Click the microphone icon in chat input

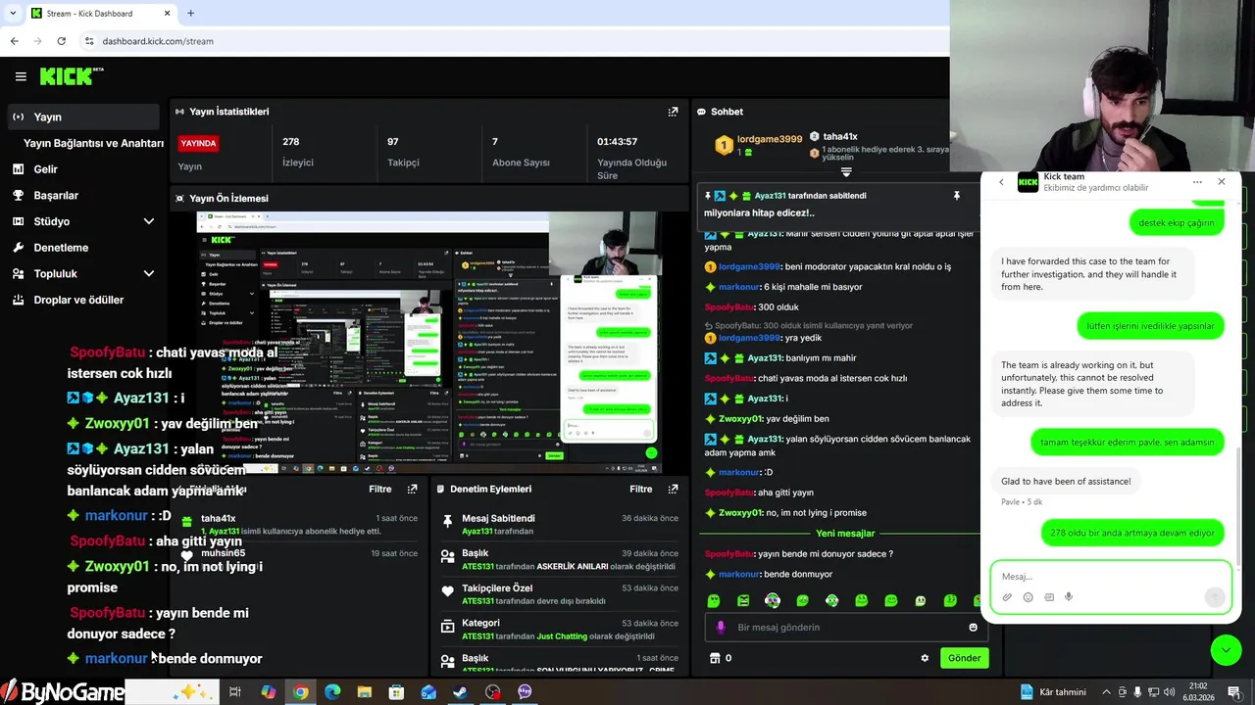click(721, 628)
